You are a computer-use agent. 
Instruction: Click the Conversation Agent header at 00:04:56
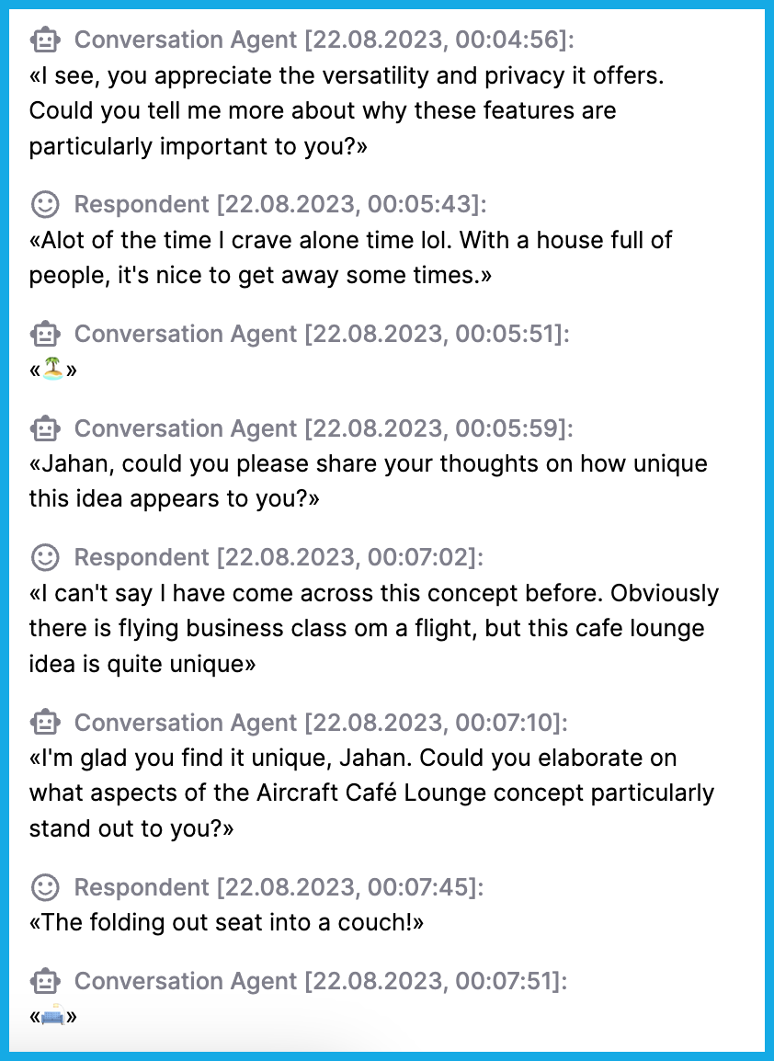(324, 40)
